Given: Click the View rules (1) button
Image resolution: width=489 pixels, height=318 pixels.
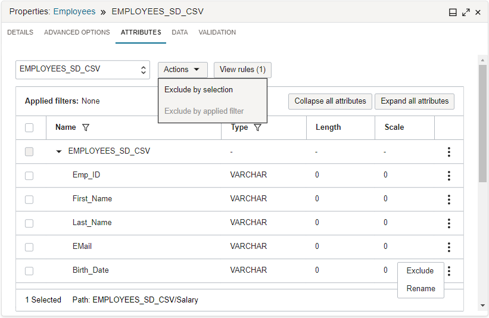Looking at the screenshot, I should coord(242,70).
